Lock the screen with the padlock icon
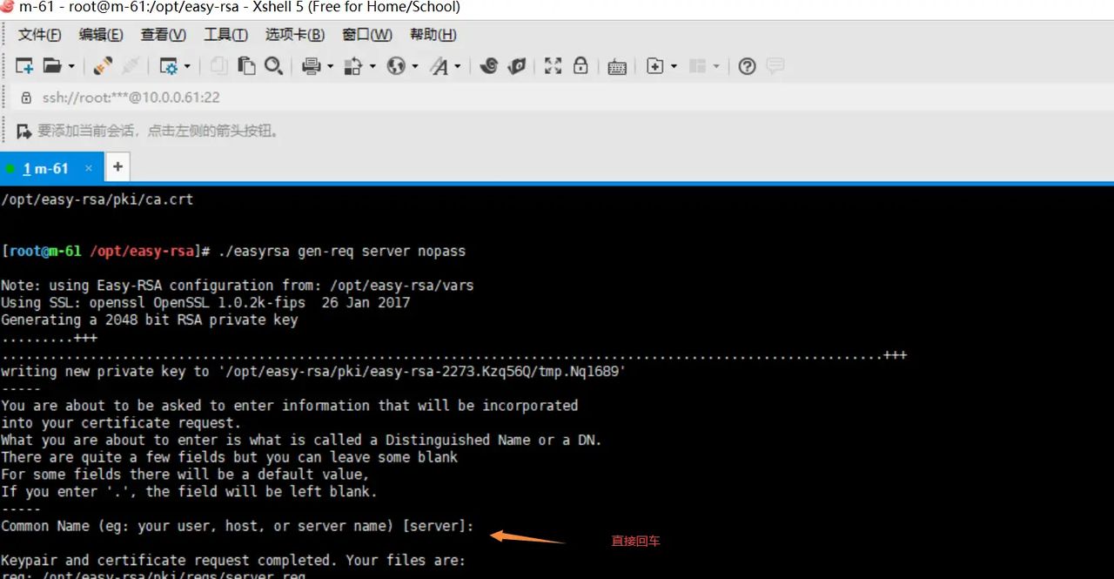The width and height of the screenshot is (1114, 579). click(580, 65)
